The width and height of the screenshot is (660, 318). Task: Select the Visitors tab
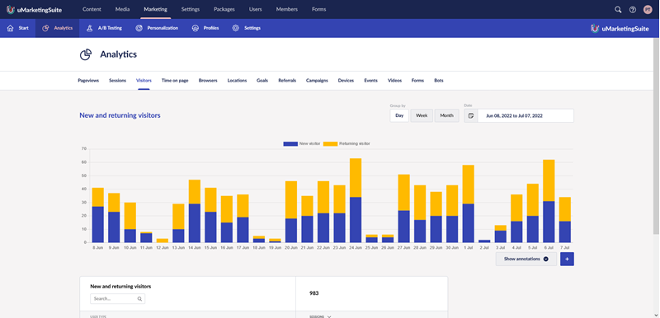coord(144,81)
